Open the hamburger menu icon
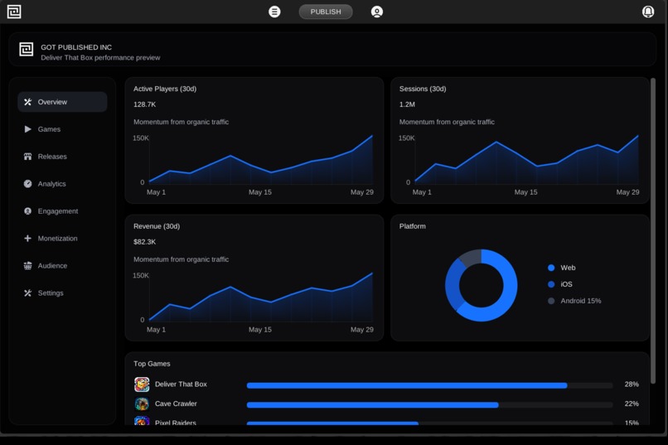The height and width of the screenshot is (445, 668). tap(274, 12)
